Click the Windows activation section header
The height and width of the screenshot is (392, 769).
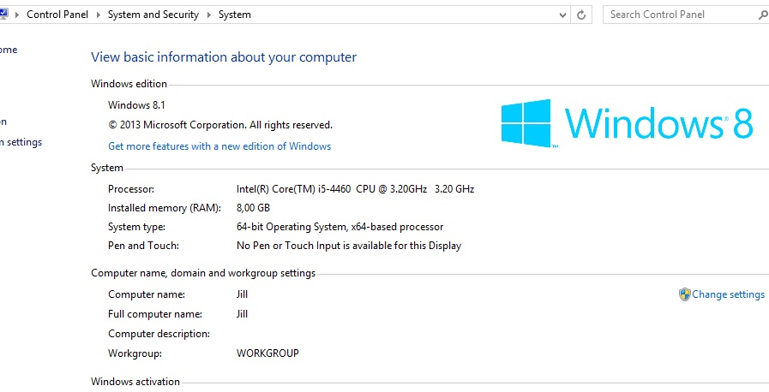(135, 382)
